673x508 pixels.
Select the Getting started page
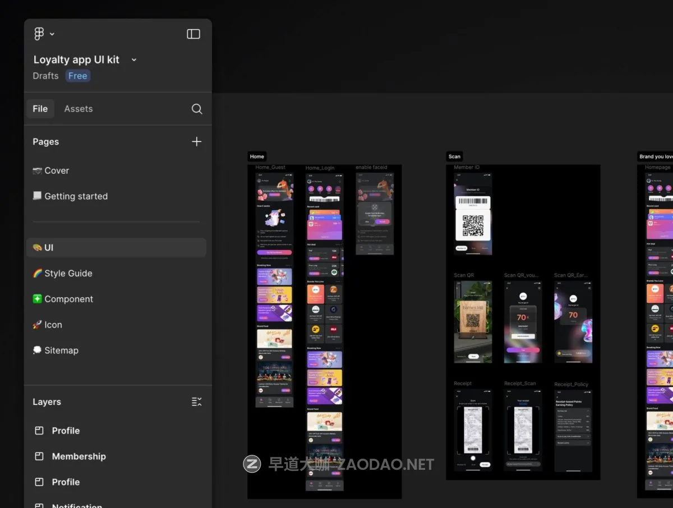coord(76,196)
